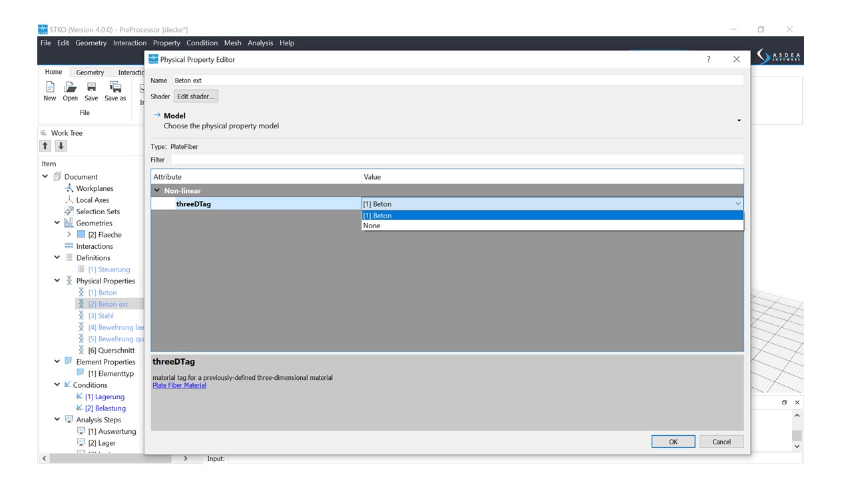Open the threeDTag value dropdown arrow
The image size is (852, 479).
point(738,204)
